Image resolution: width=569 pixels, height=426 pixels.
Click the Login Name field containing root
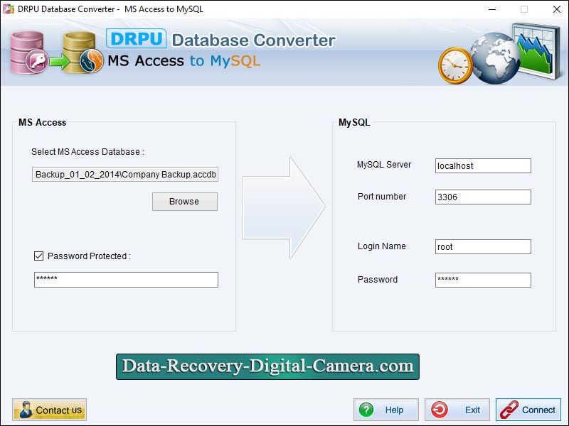coord(482,246)
